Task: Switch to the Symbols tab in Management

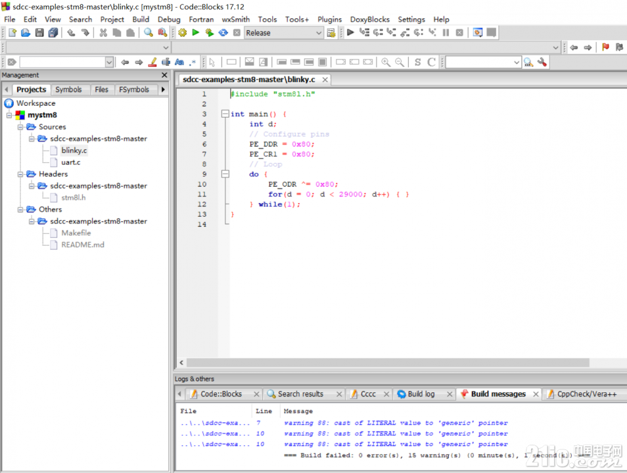Action: (68, 89)
